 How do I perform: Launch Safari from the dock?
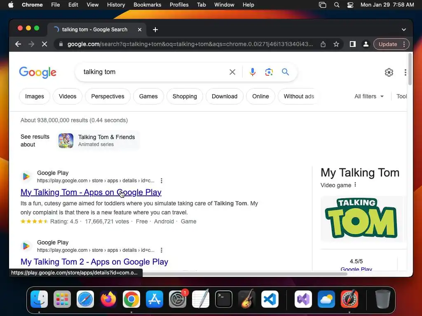pos(85,299)
